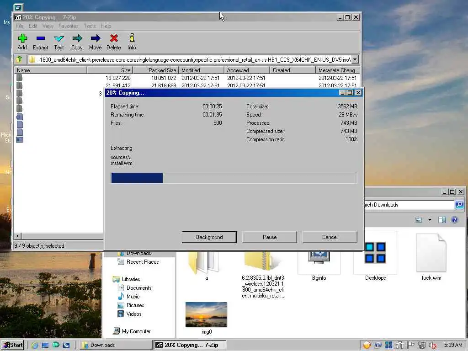Click the Remaining time value 00:01:35

[x=212, y=115]
